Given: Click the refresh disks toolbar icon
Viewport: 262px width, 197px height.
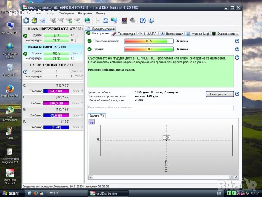Looking at the screenshot, I should pos(26,21).
